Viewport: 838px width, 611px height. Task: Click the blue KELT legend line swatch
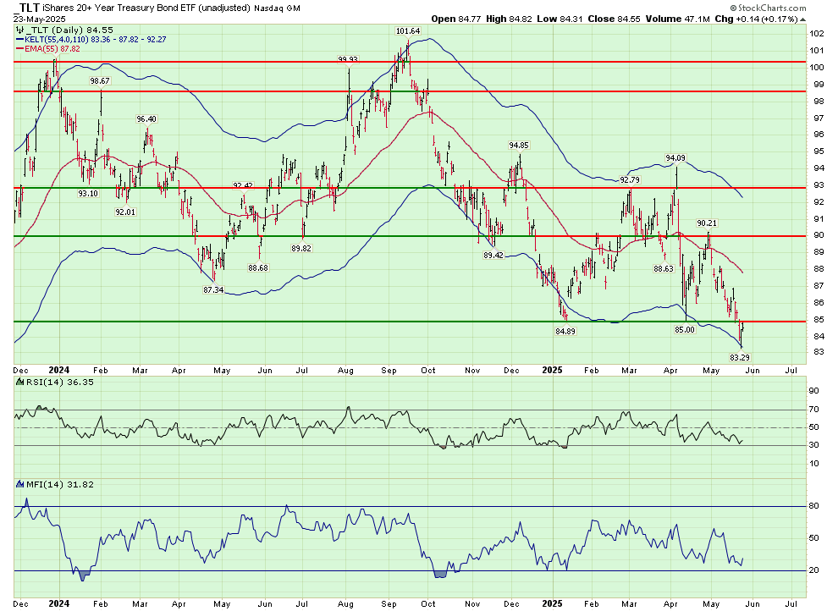pos(19,39)
